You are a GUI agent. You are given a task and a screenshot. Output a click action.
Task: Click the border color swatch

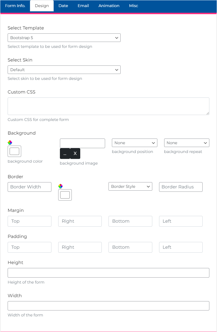pos(65,195)
